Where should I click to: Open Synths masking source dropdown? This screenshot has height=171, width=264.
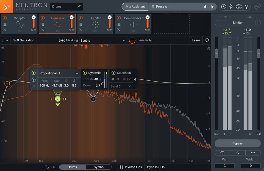pos(103,41)
